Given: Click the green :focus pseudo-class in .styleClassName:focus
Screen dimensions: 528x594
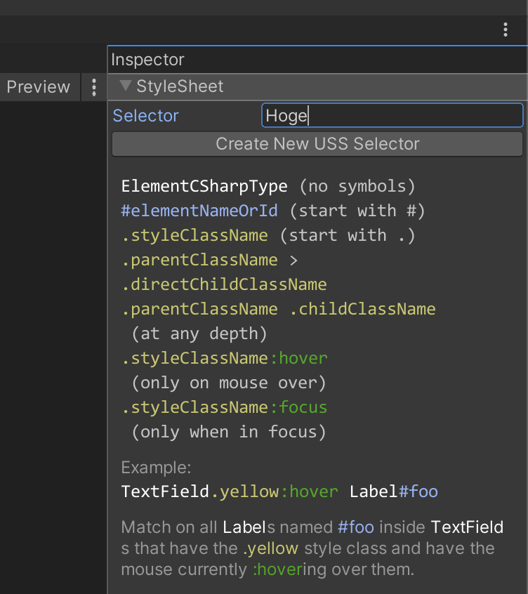Looking at the screenshot, I should point(298,408).
